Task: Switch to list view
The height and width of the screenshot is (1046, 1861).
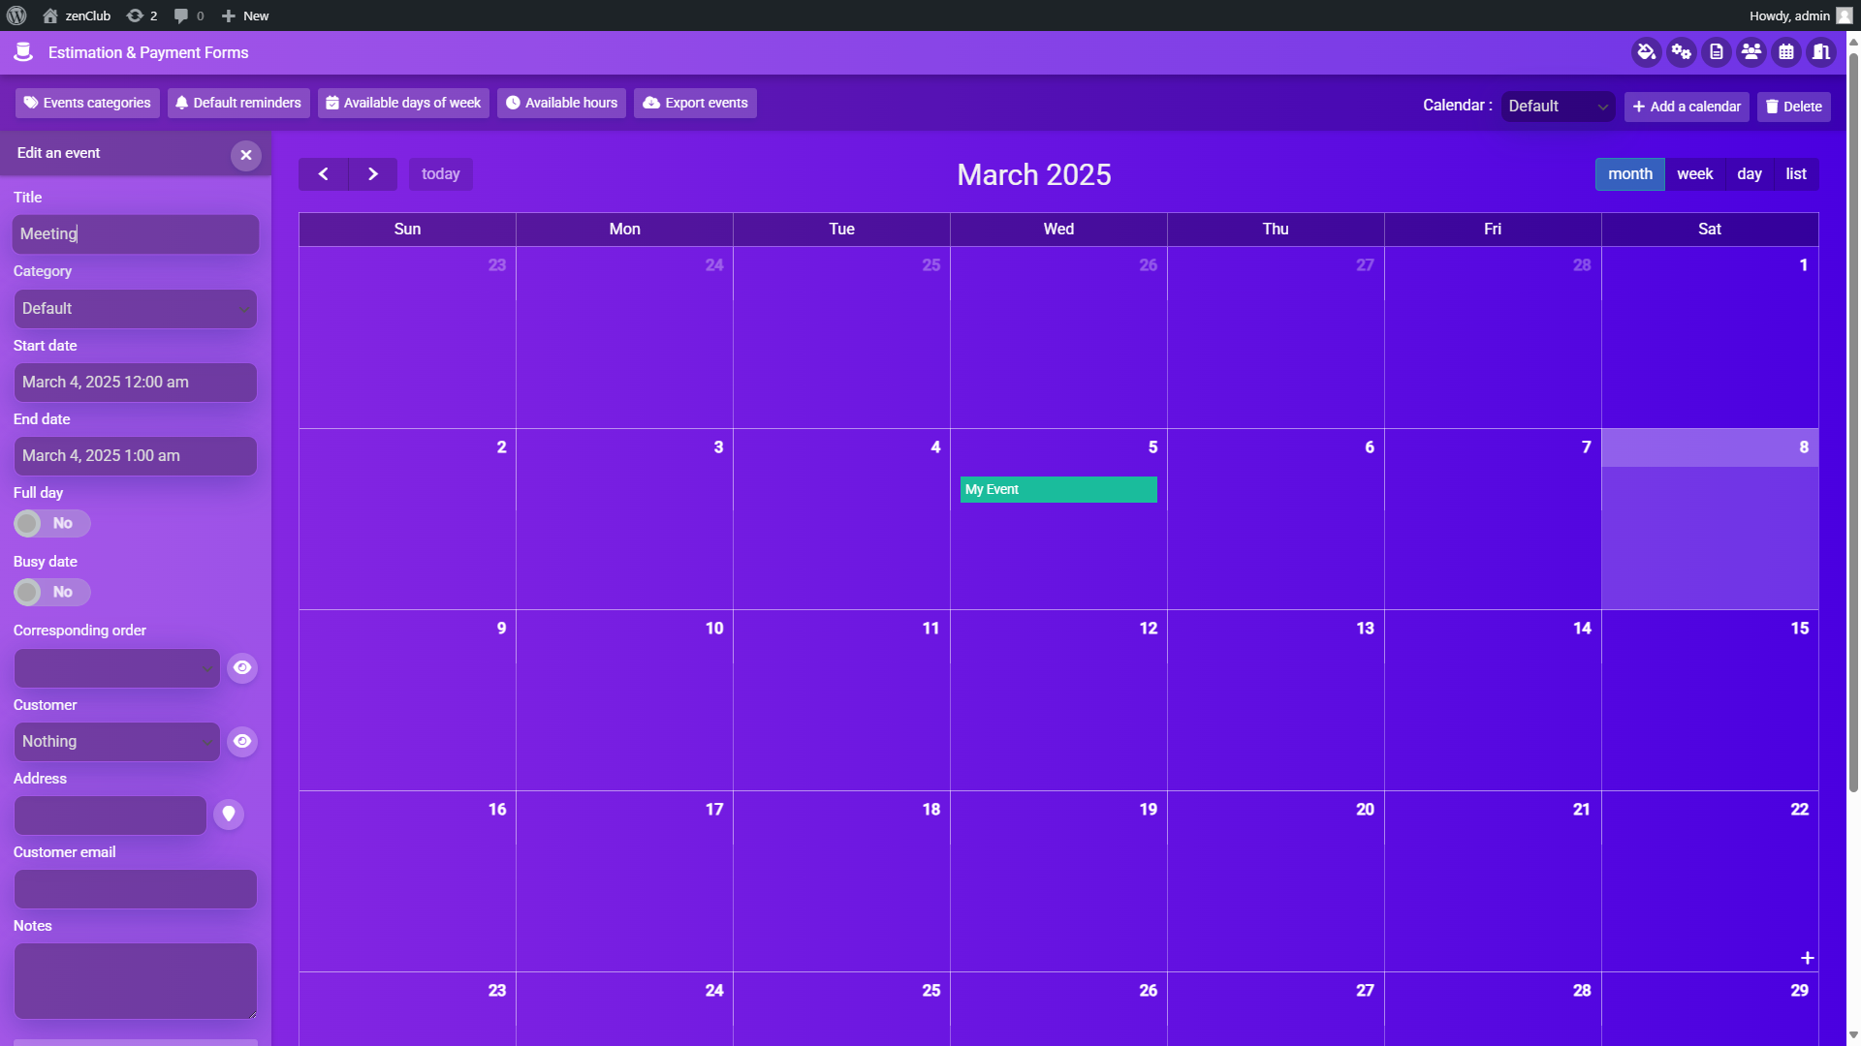Action: pyautogui.click(x=1796, y=174)
